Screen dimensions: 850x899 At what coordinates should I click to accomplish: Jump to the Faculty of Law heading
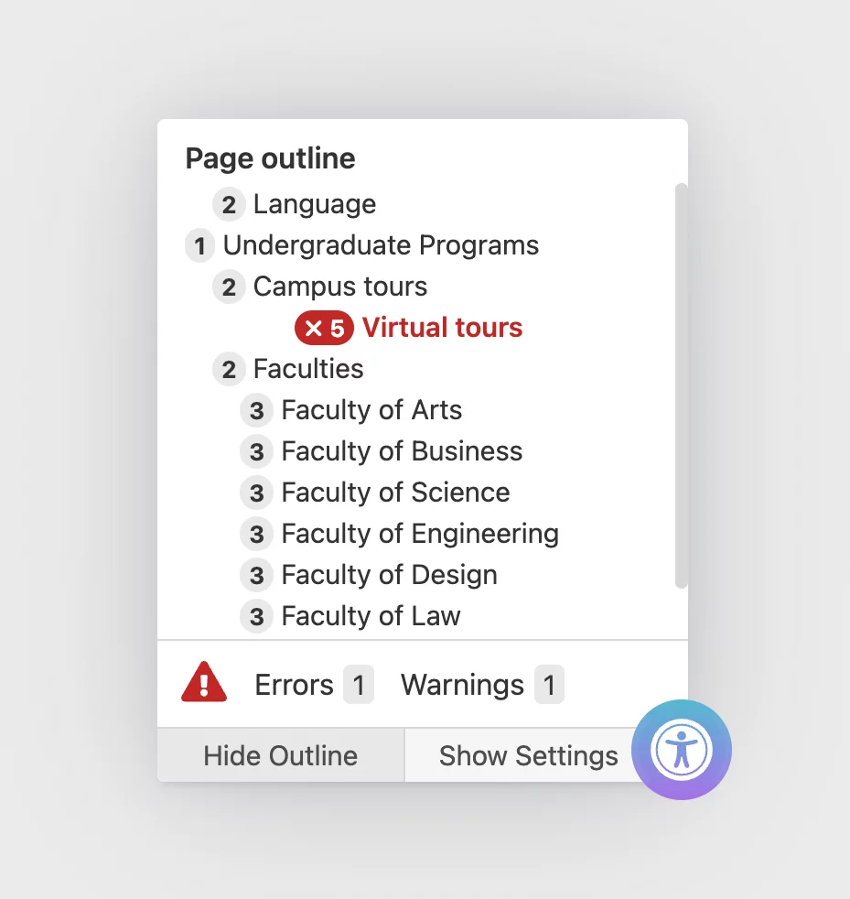click(371, 616)
